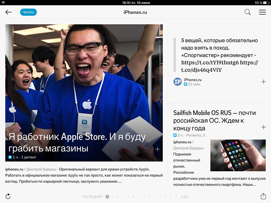The image size is (271, 203).
Task: Open iphones.ru source link under main article
Action: (x=14, y=169)
